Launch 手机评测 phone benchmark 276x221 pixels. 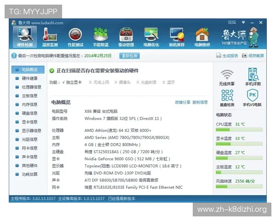click(x=253, y=77)
